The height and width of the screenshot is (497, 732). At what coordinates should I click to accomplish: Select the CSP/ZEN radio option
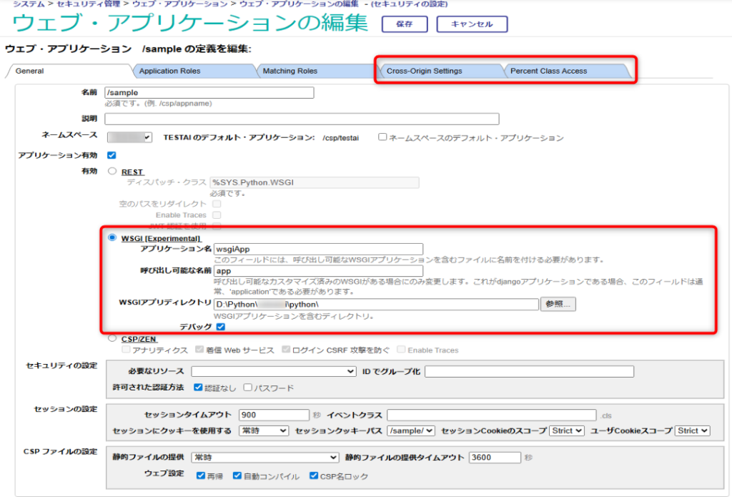coord(112,339)
